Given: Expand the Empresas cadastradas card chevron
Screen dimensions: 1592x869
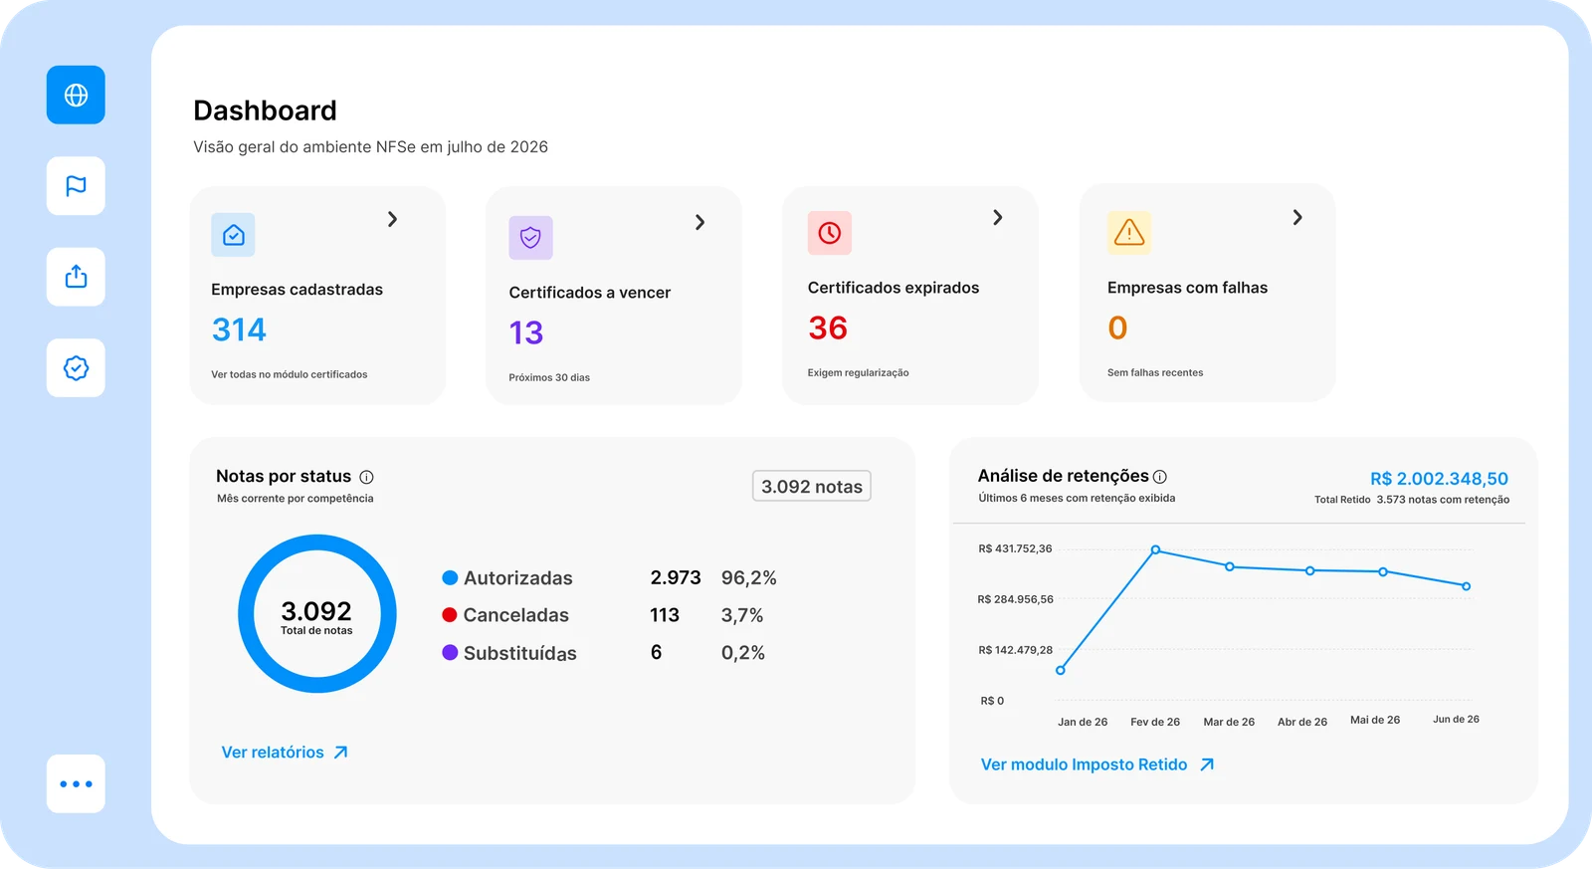Looking at the screenshot, I should click(393, 219).
